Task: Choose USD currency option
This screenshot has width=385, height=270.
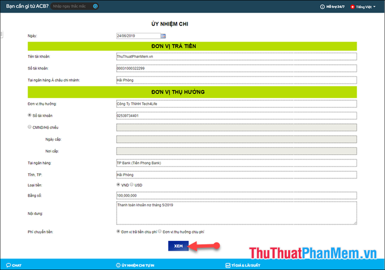Action: 131,184
